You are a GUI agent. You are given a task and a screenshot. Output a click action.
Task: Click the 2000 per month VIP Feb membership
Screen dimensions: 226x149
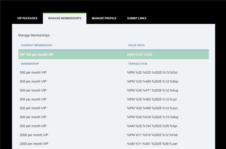pyautogui.click(x=34, y=135)
